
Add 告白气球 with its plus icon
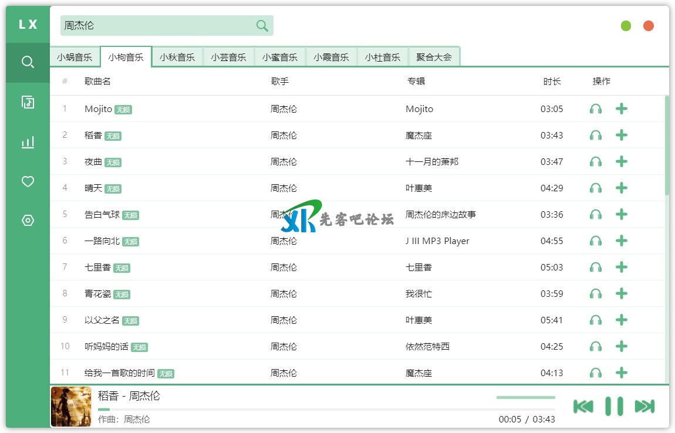[622, 215]
